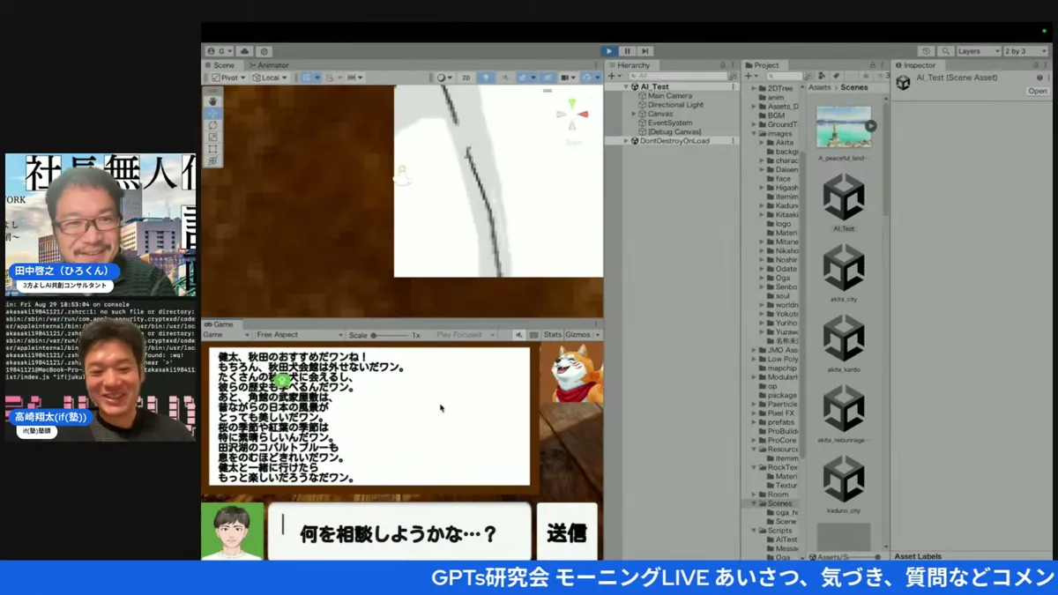Image resolution: width=1058 pixels, height=595 pixels.
Task: Open the Free Aspect dropdown in Game view
Action: pyautogui.click(x=300, y=335)
